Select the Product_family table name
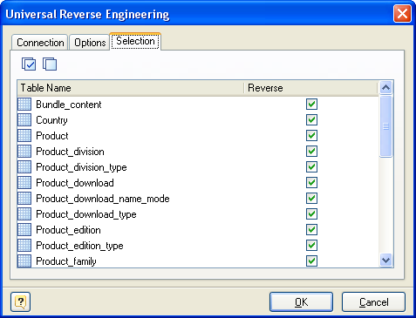 point(66,261)
